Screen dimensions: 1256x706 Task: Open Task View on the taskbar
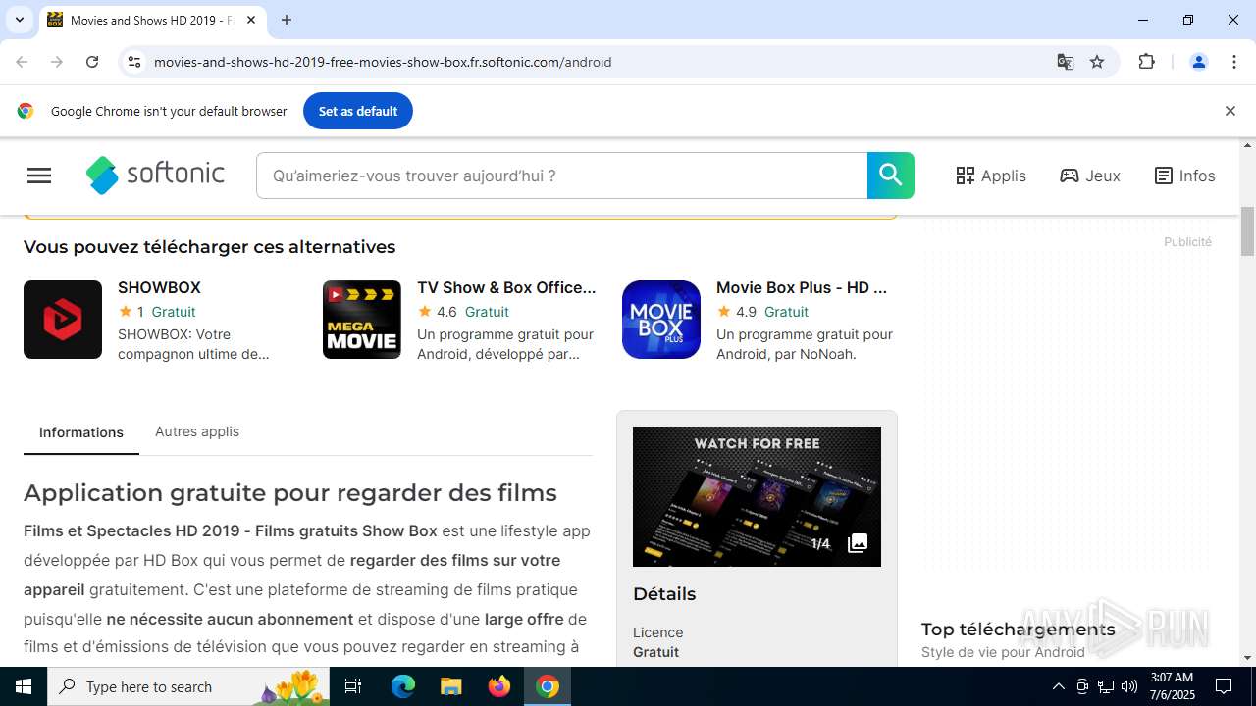[x=353, y=686]
